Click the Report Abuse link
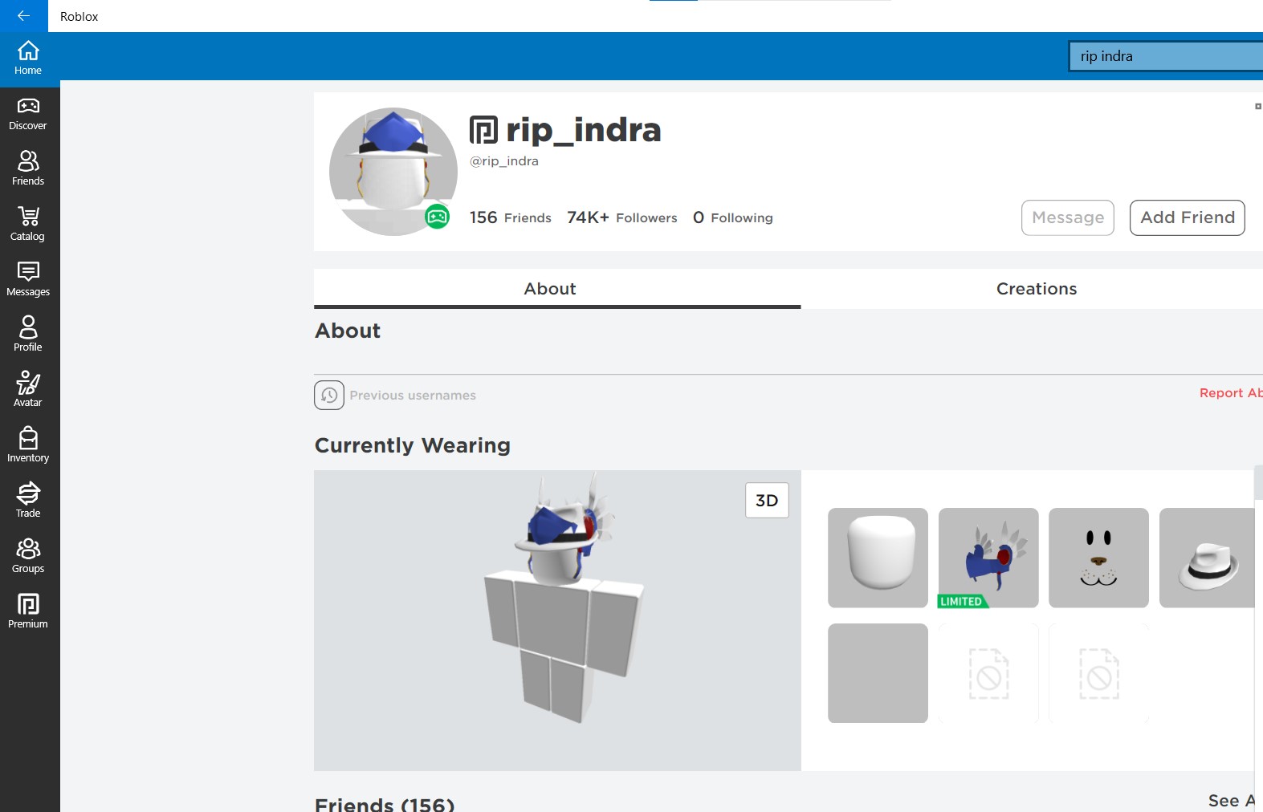 pyautogui.click(x=1231, y=393)
